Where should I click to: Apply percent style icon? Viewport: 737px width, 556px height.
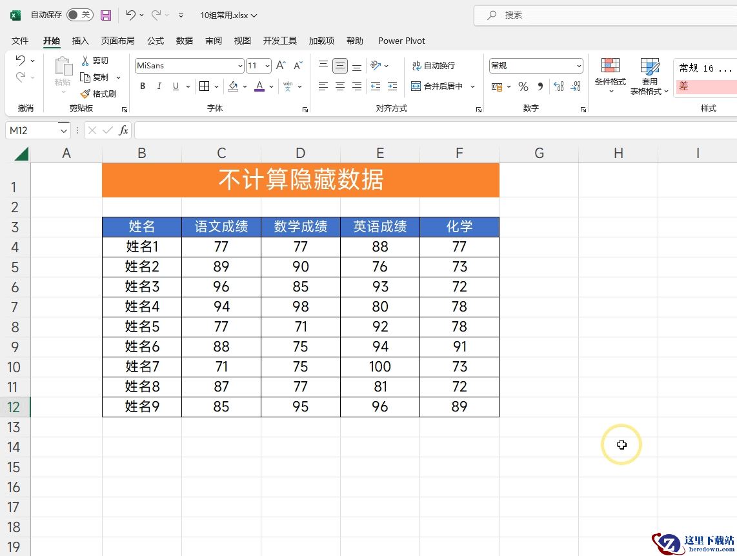[x=523, y=86]
